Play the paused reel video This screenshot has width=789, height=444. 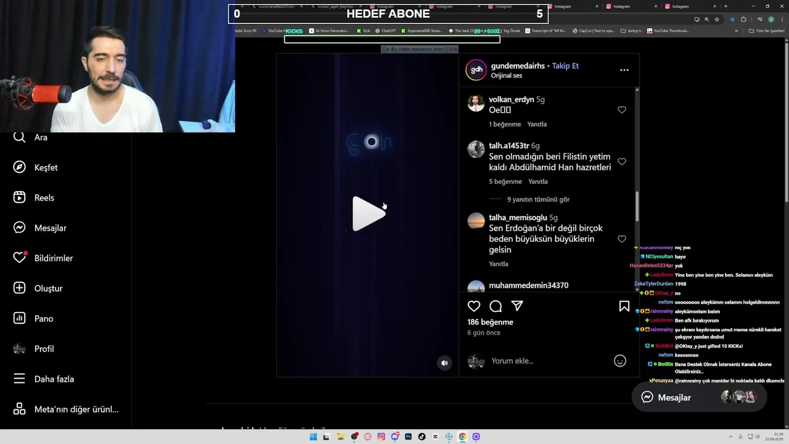point(369,214)
